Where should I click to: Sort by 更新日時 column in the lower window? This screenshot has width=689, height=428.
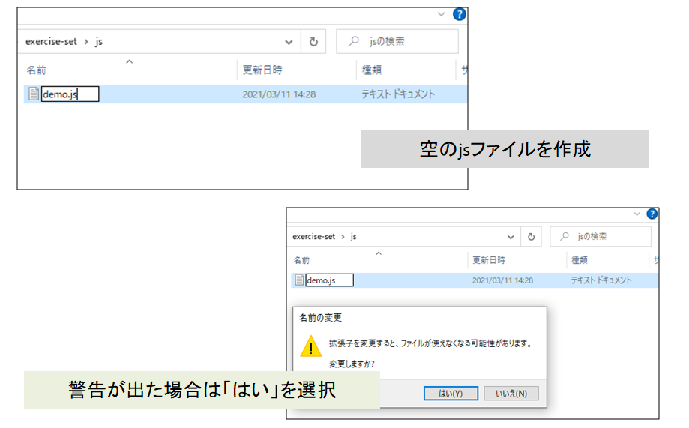pos(489,260)
